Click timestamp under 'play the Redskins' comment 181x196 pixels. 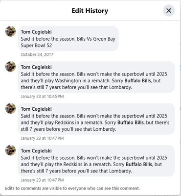pos(42,180)
